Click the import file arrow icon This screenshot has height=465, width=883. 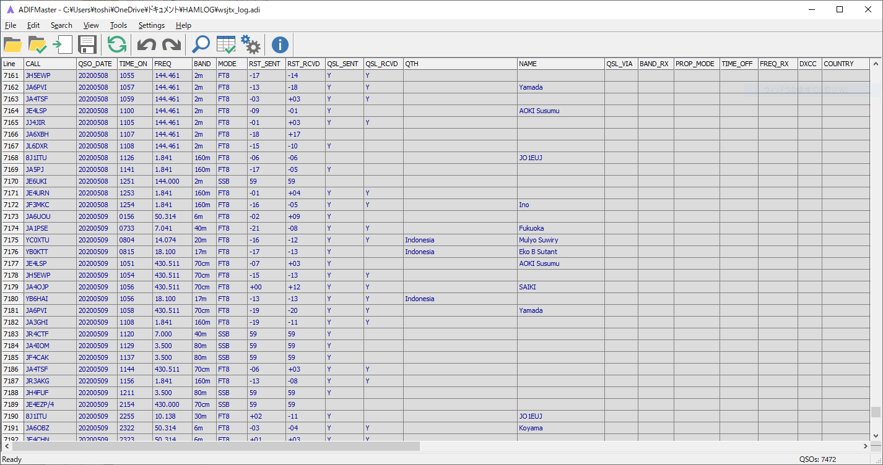pyautogui.click(x=63, y=45)
